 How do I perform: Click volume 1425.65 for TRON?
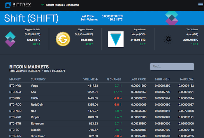(x=93, y=98)
